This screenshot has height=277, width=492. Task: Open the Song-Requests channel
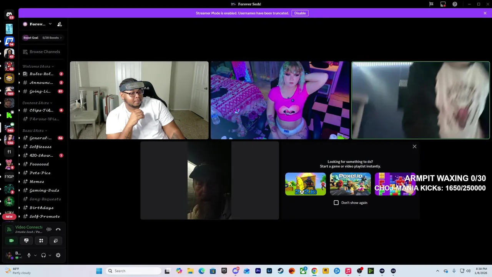coord(42,199)
